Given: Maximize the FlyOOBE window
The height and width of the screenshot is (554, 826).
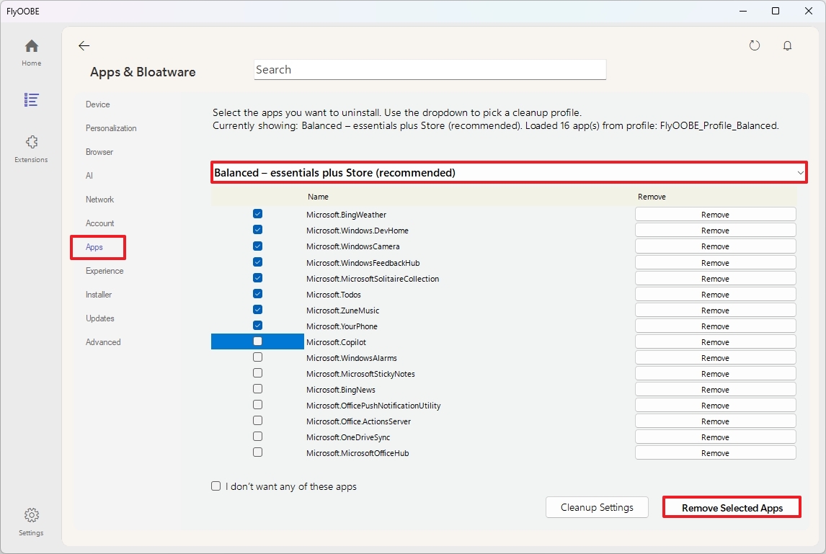Looking at the screenshot, I should click(x=775, y=11).
